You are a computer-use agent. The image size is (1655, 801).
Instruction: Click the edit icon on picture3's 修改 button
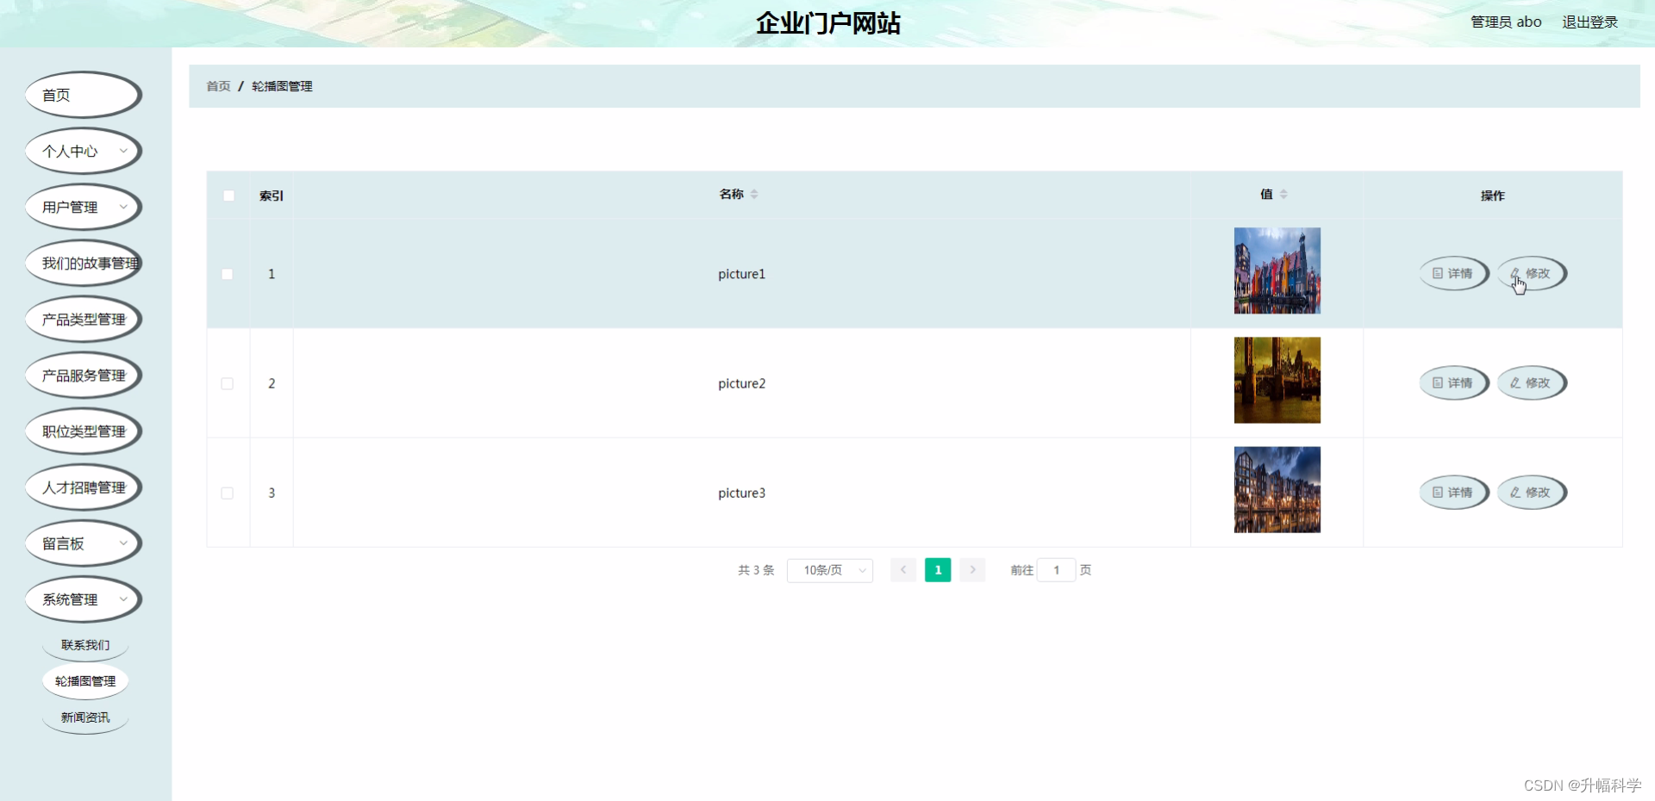click(1516, 493)
